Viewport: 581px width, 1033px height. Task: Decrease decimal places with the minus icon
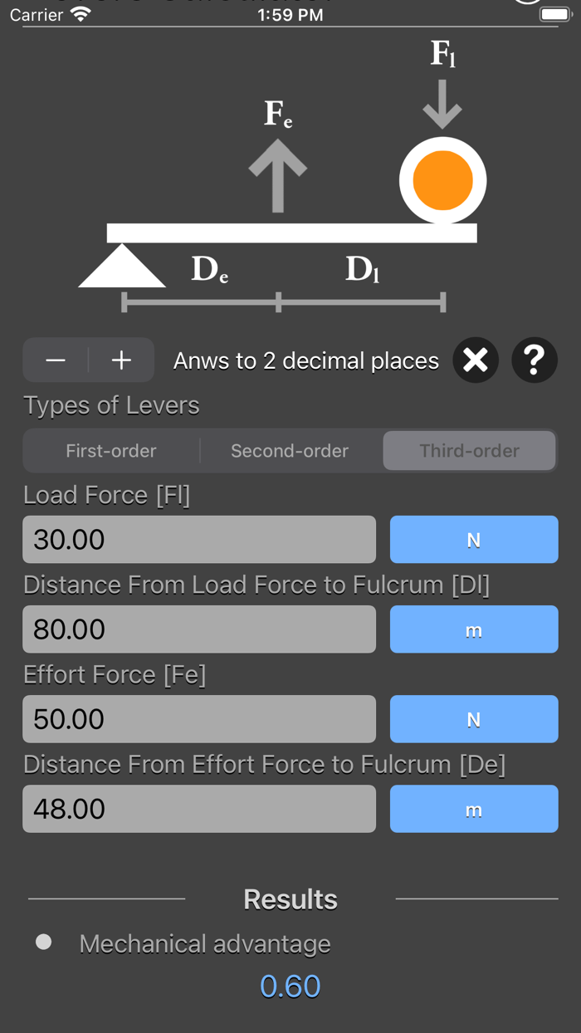coord(55,360)
